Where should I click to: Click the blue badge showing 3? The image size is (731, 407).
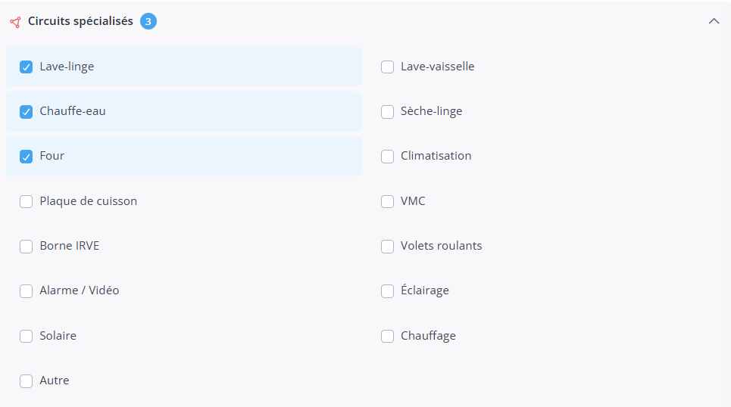tap(148, 21)
